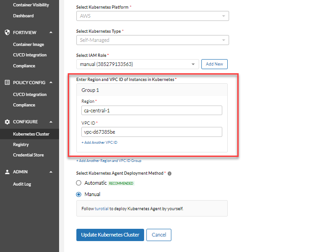Open the Kubernetes Platform dropdown
Screen dimensions: 325x252
point(152,16)
